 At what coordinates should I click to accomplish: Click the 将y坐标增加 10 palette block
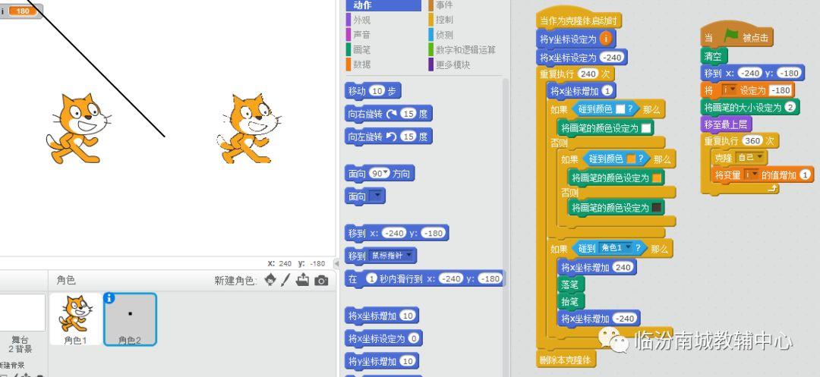(382, 361)
